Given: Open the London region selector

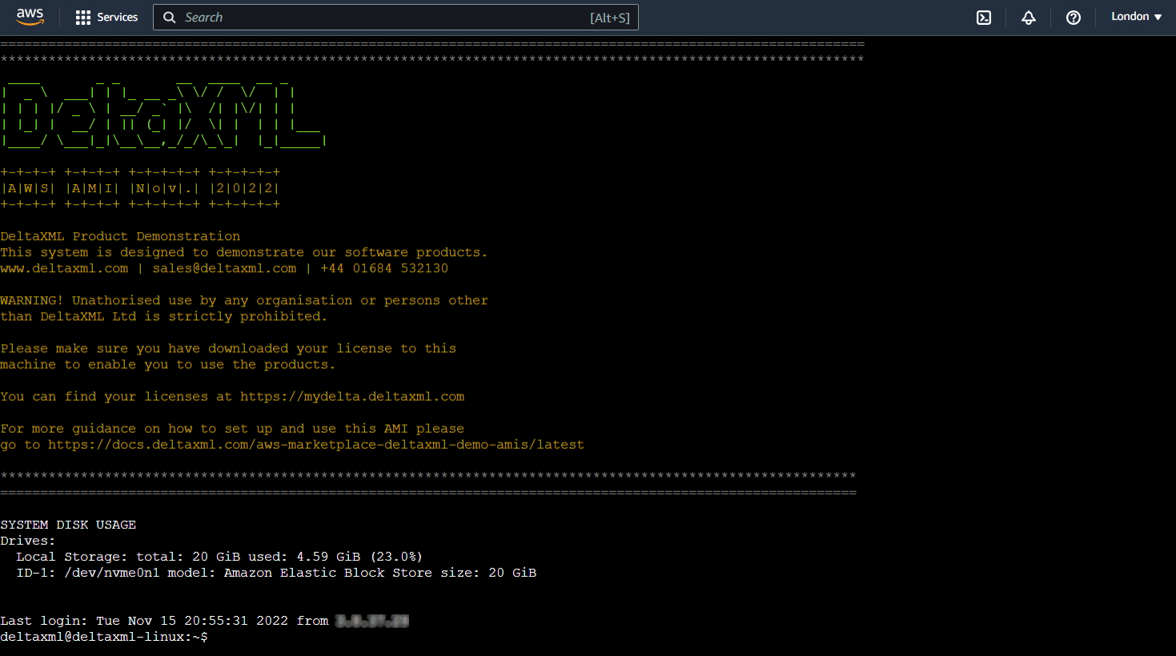Looking at the screenshot, I should pos(1130,17).
